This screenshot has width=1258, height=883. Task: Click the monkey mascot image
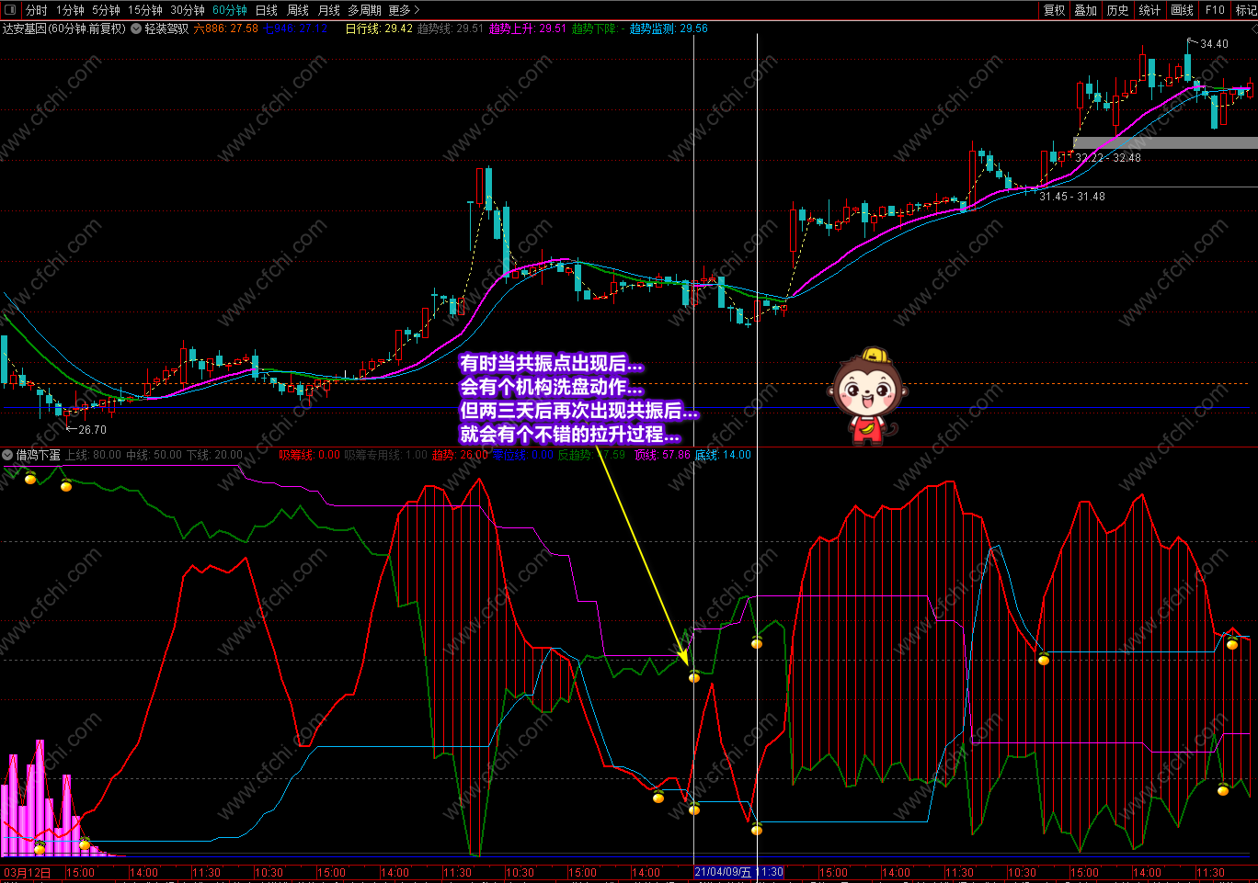tap(867, 395)
